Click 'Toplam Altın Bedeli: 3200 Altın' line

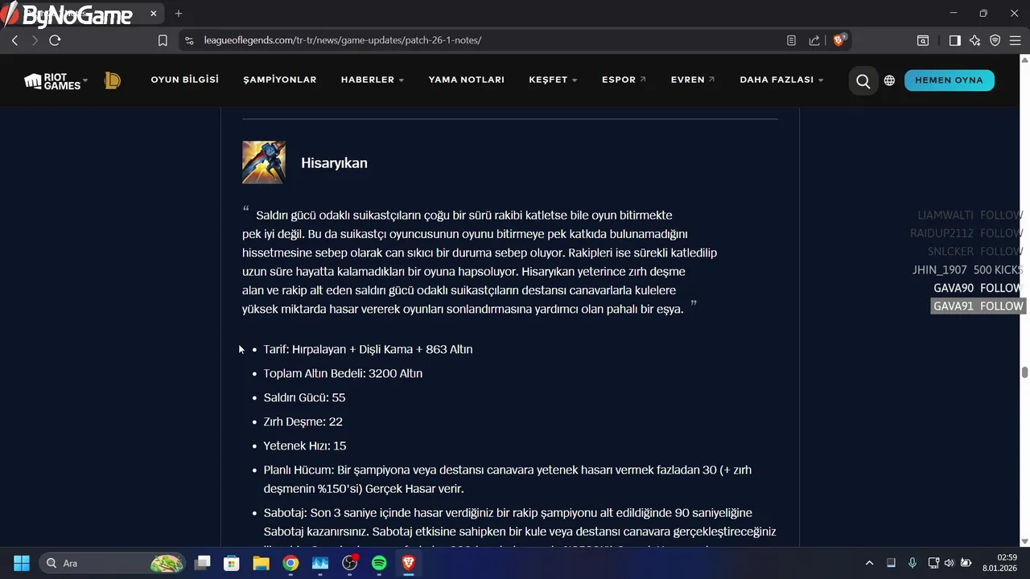[343, 373]
